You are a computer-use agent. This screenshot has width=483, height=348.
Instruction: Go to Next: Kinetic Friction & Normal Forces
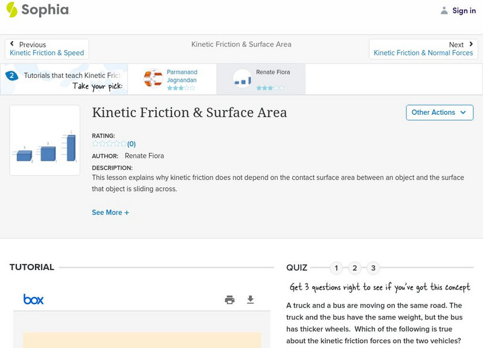pyautogui.click(x=423, y=49)
